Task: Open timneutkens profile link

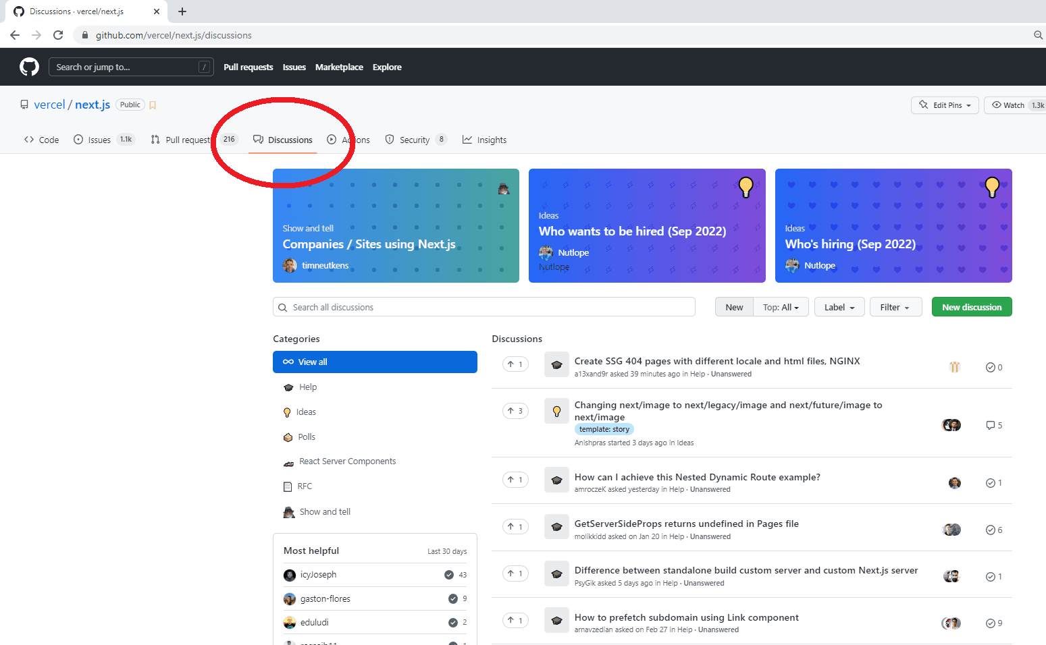Action: (325, 265)
